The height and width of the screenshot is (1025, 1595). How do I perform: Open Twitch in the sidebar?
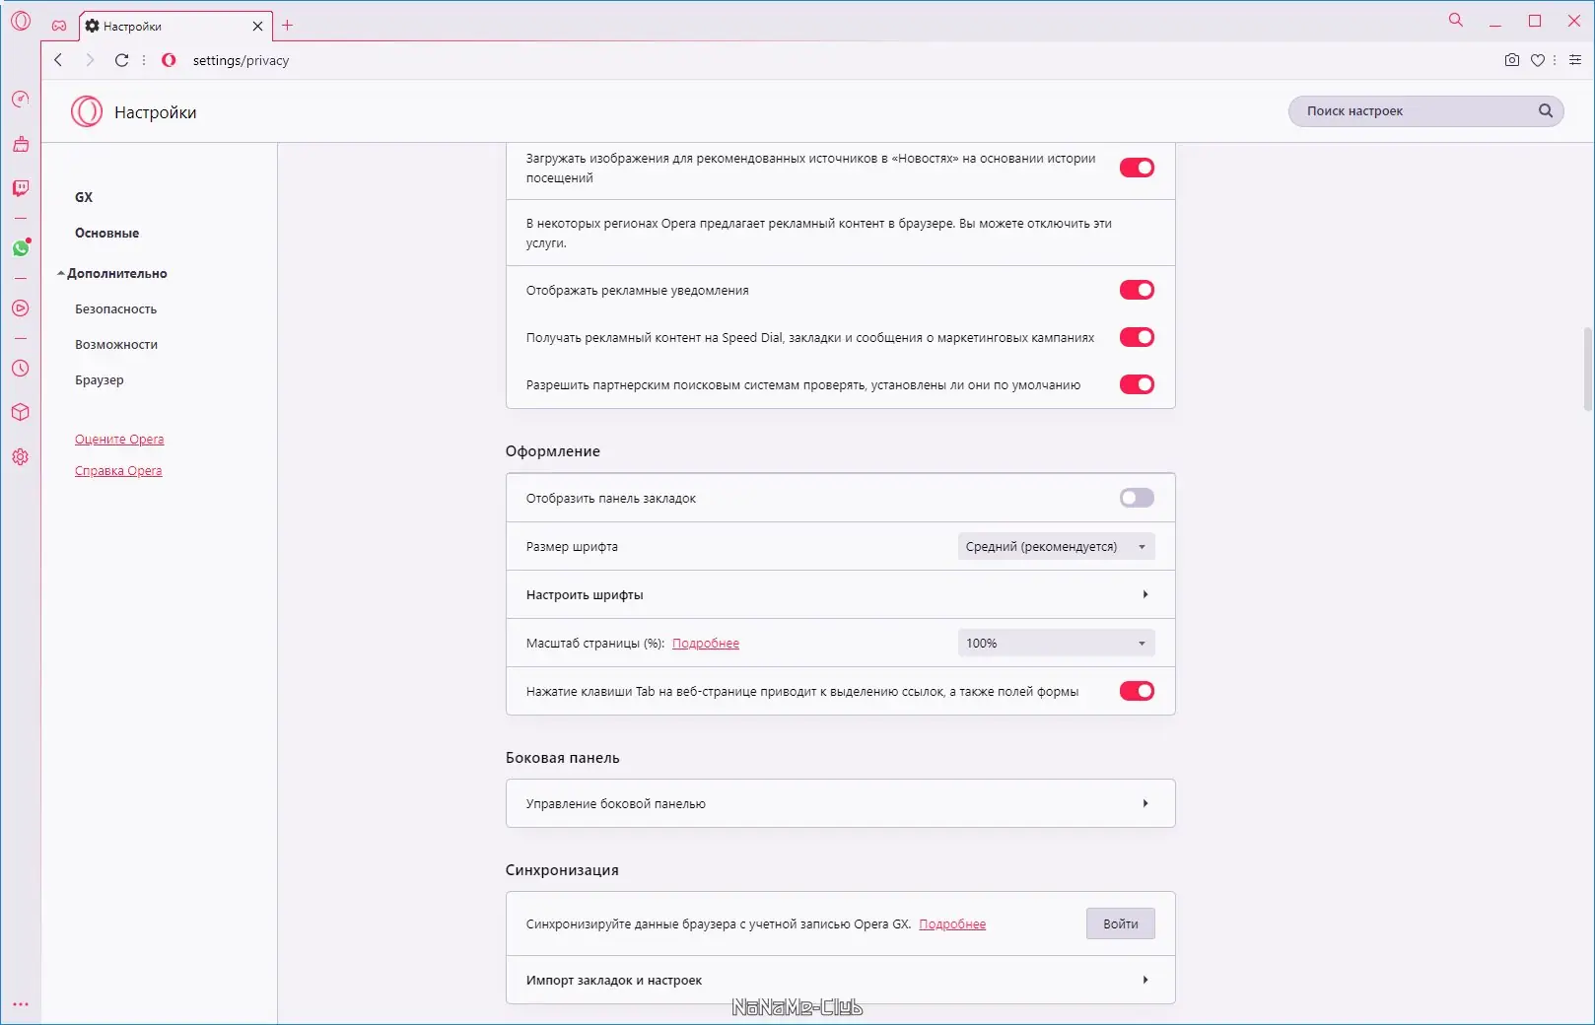(21, 188)
